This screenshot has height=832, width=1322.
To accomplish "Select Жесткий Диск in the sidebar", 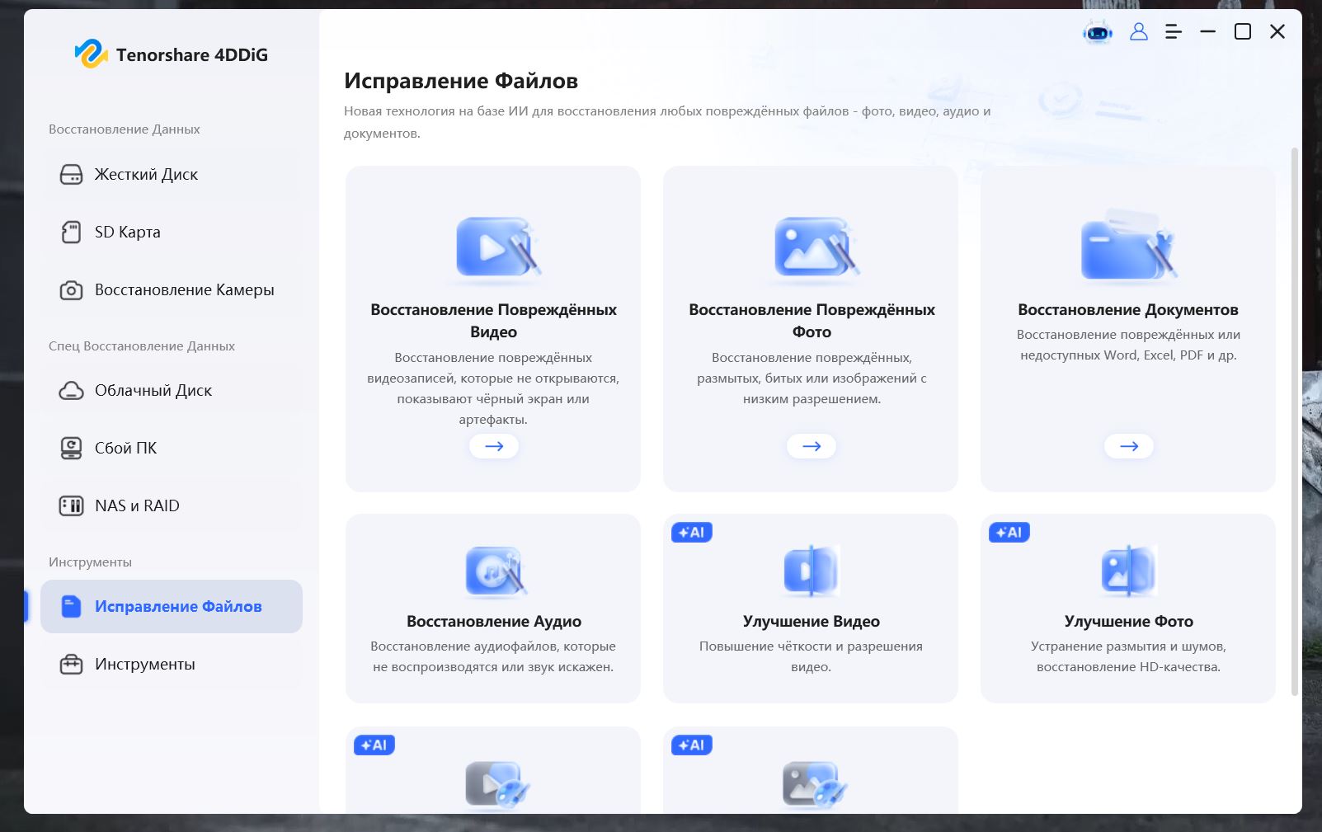I will click(x=172, y=175).
